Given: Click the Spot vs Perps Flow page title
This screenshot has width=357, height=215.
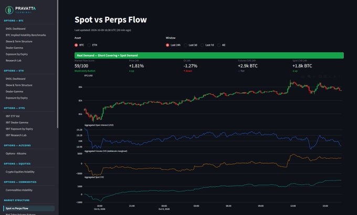Looking at the screenshot, I should [111, 20].
